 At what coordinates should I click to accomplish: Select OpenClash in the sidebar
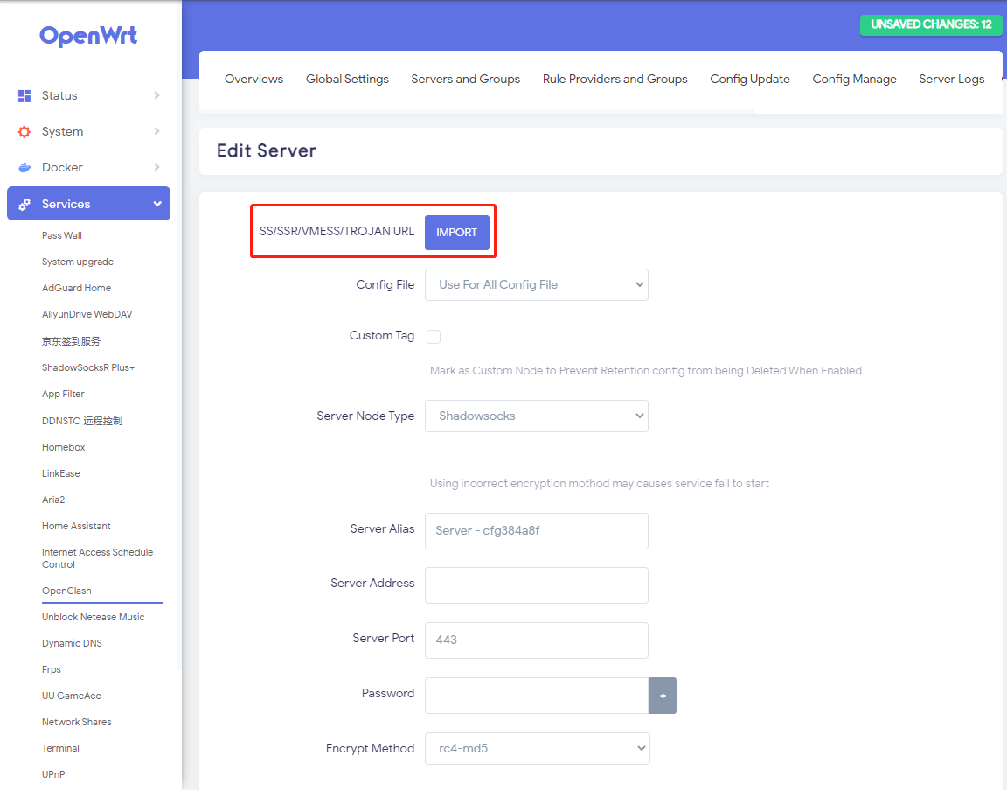(x=66, y=590)
